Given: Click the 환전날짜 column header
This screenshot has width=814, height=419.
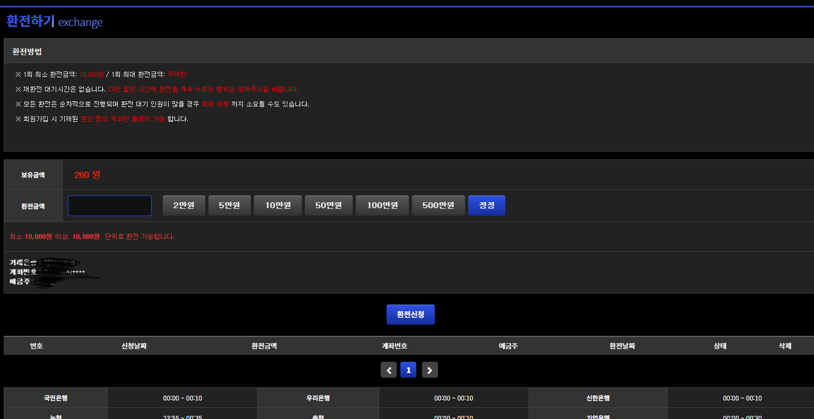Looking at the screenshot, I should click(x=622, y=346).
